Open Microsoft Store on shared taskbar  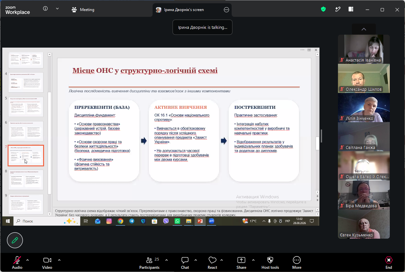[x=155, y=221]
